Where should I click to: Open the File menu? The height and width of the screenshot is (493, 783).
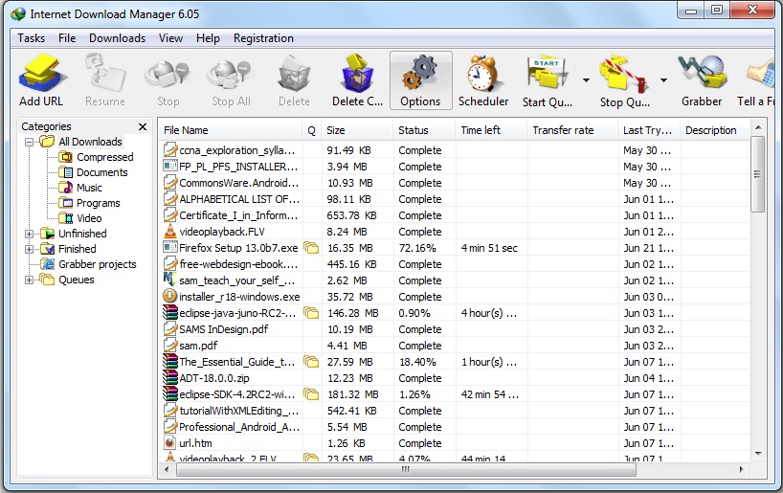[x=67, y=38]
